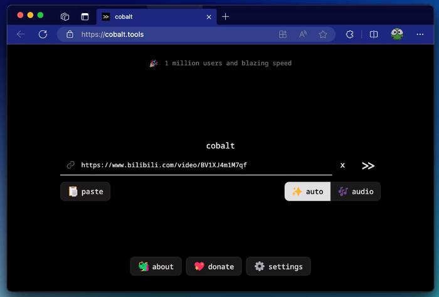Viewport: 439px width, 297px height.
Task: Start the download with the >> button
Action: coord(368,165)
